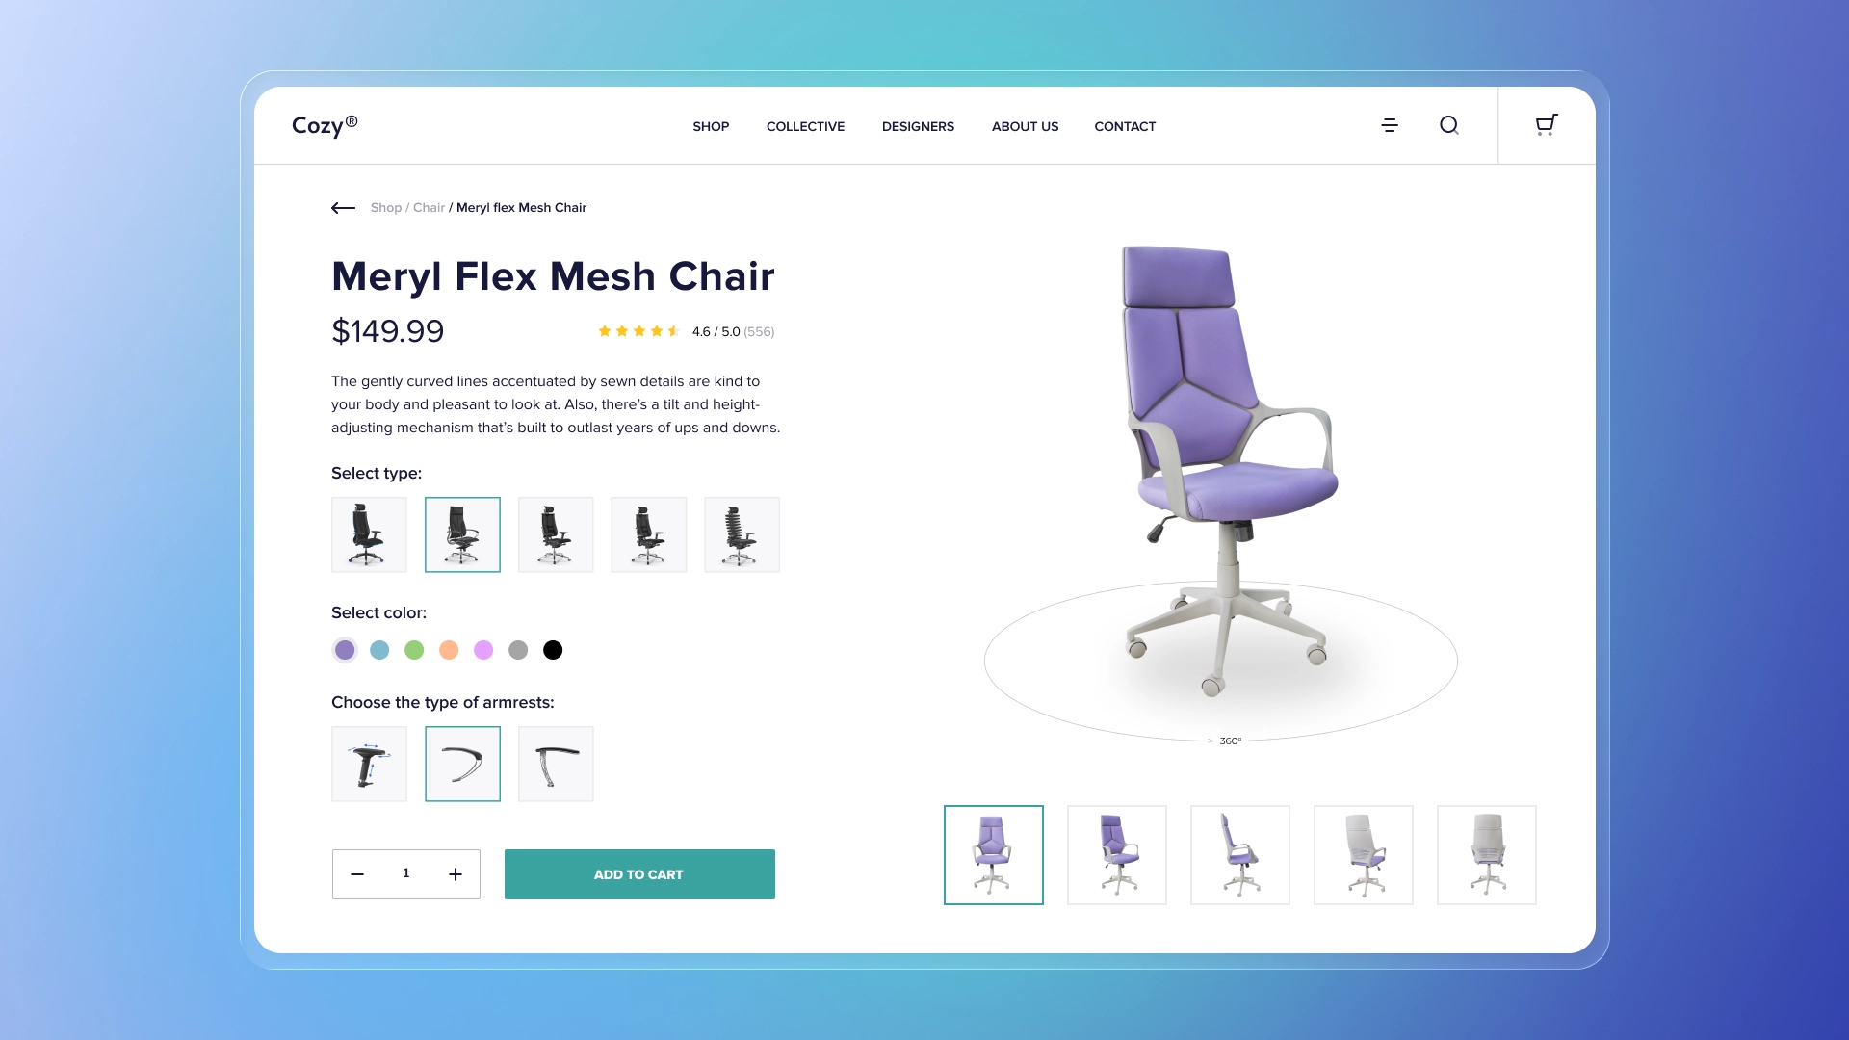Follow the Chair breadcrumb link

point(429,208)
